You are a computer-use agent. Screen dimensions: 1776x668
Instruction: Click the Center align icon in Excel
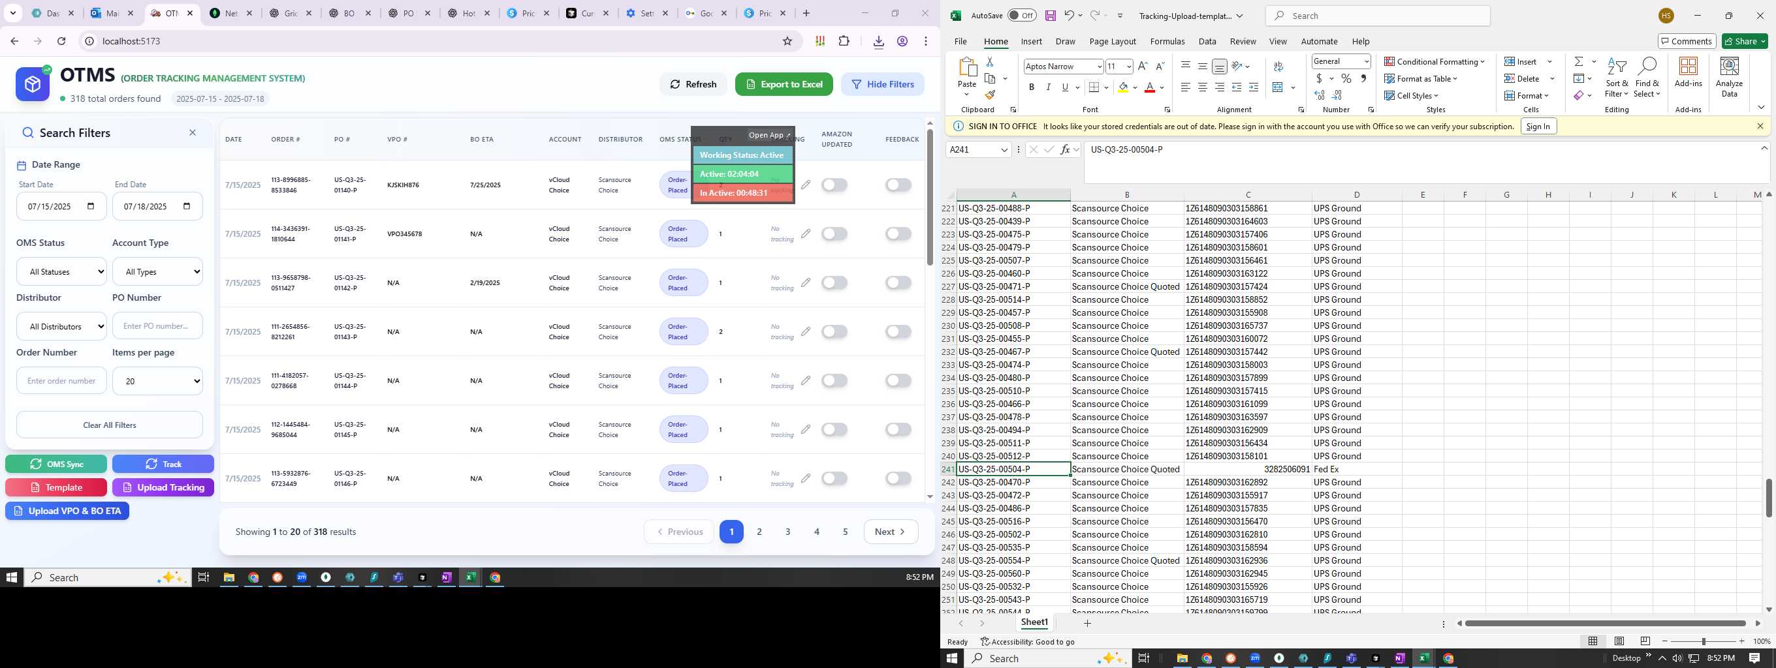point(1202,87)
